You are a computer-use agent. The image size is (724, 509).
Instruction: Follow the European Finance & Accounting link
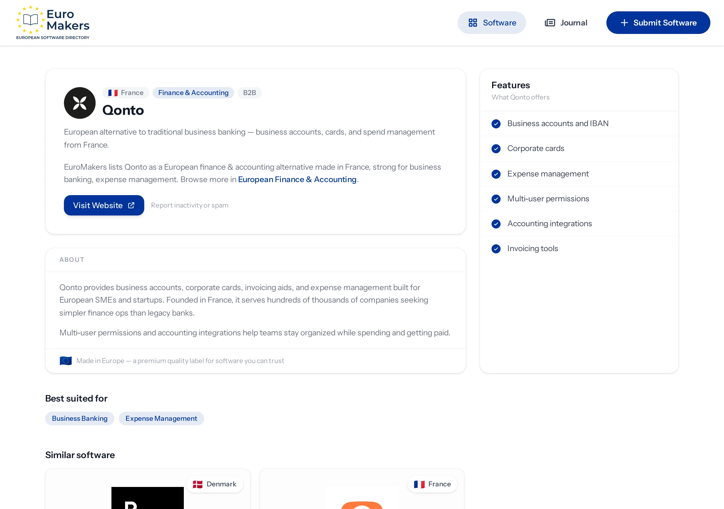297,180
